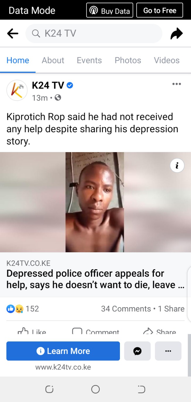This screenshot has width=191, height=402.
Task: Select the Photos tab
Action: click(x=128, y=60)
